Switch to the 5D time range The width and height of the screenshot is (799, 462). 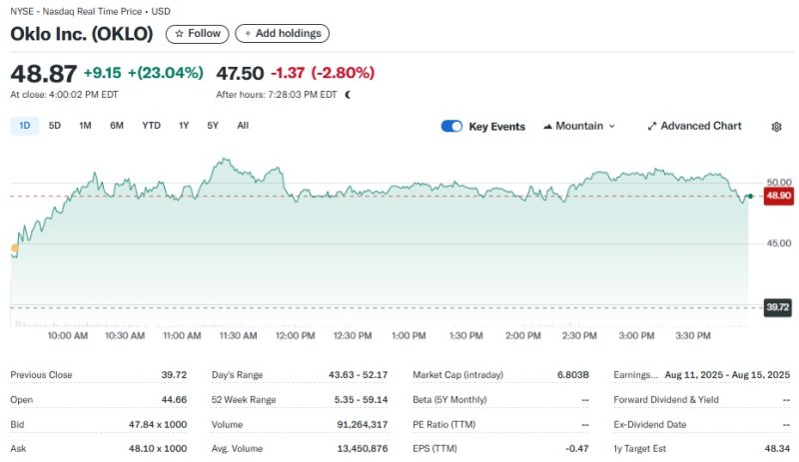[55, 126]
